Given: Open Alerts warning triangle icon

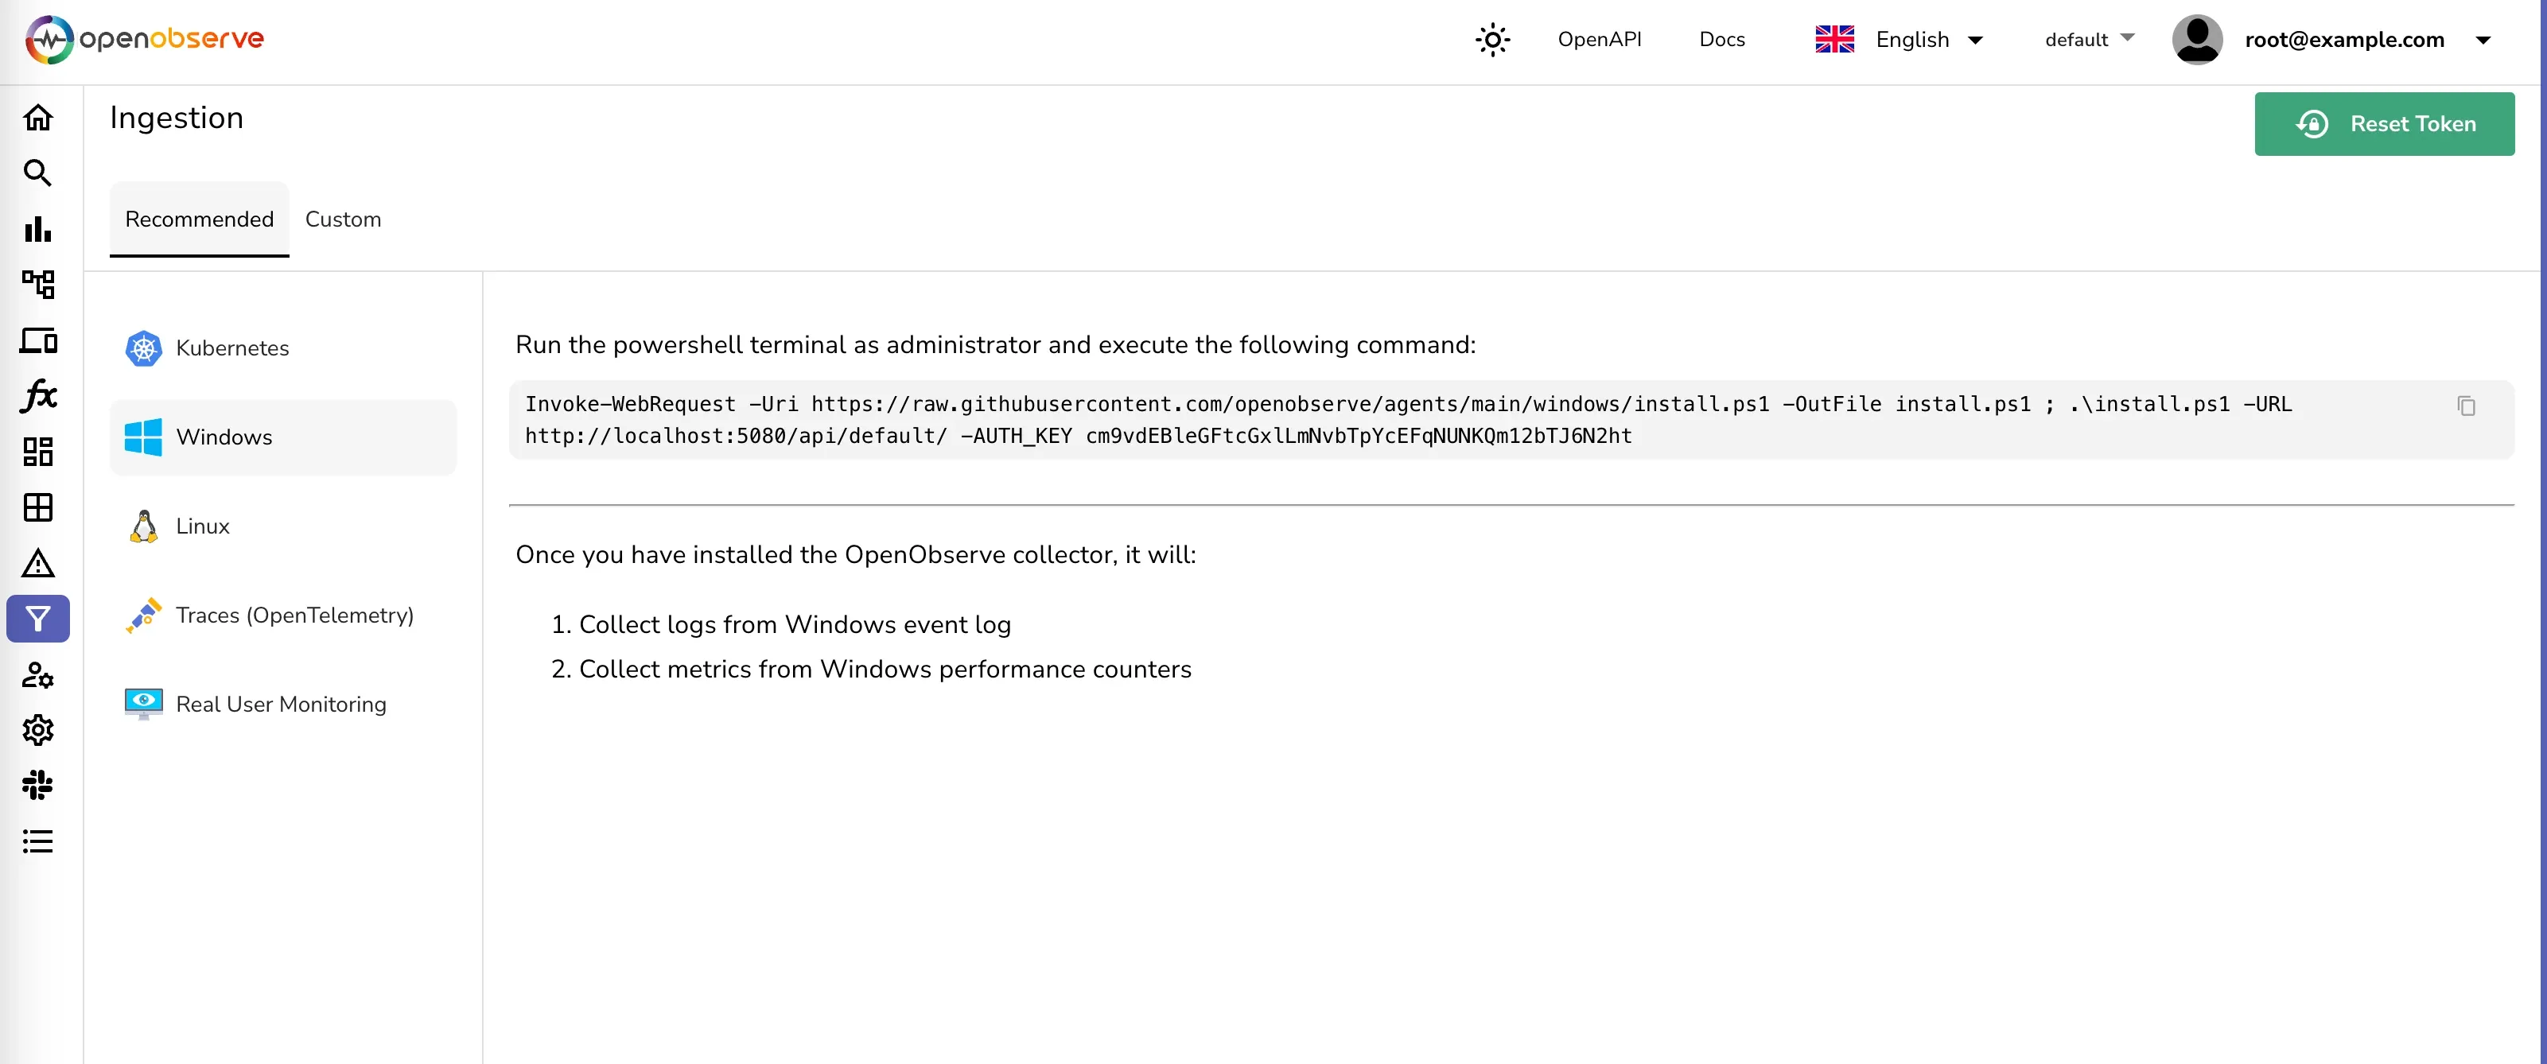Looking at the screenshot, I should point(37,564).
